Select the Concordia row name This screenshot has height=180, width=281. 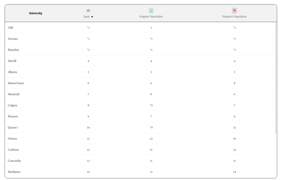(x=14, y=161)
